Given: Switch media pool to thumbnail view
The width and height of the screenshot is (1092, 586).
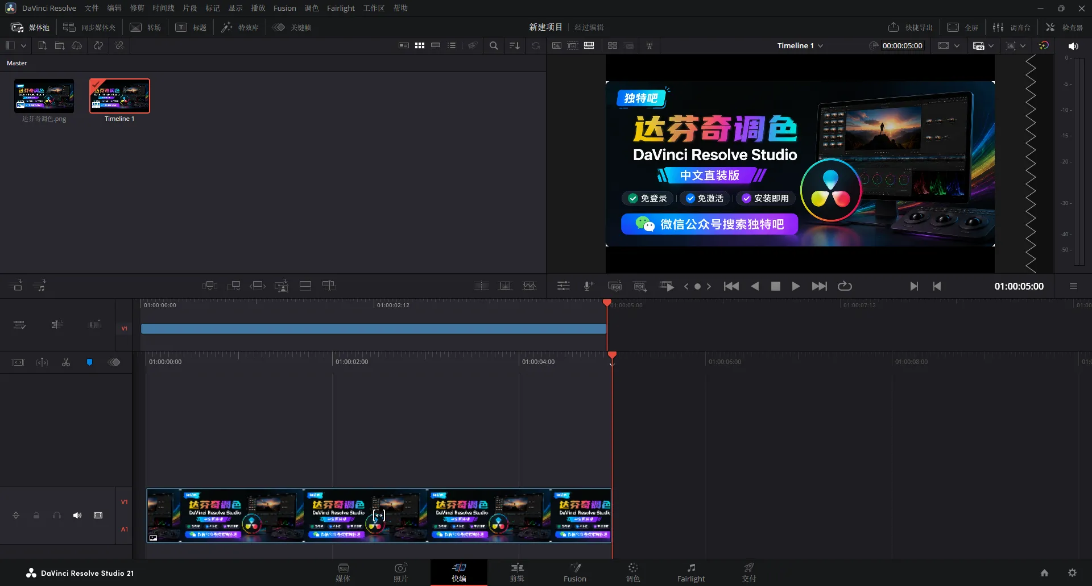Looking at the screenshot, I should 420,45.
